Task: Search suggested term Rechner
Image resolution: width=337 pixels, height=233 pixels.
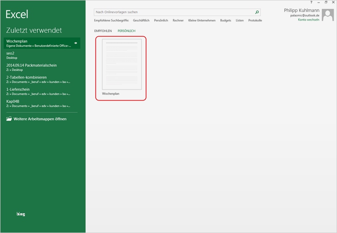Action: coord(178,20)
